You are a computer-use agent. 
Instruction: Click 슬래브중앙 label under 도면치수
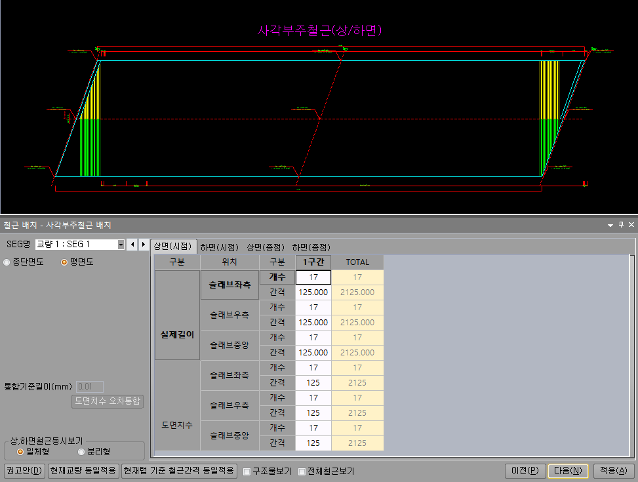pyautogui.click(x=229, y=435)
